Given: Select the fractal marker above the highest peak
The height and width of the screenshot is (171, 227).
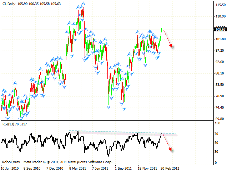Looking at the screenshot, I should click(83, 4).
